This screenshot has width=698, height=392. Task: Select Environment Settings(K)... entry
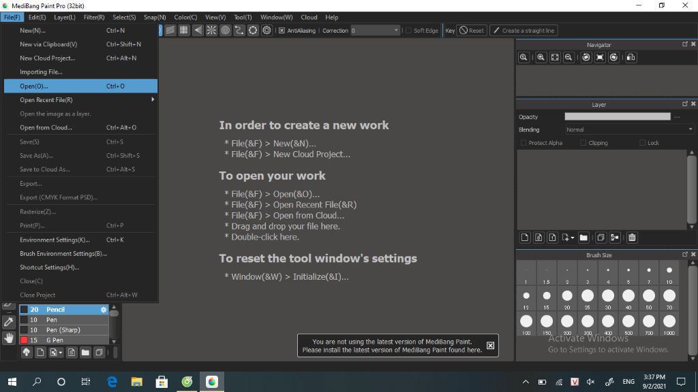(80, 240)
